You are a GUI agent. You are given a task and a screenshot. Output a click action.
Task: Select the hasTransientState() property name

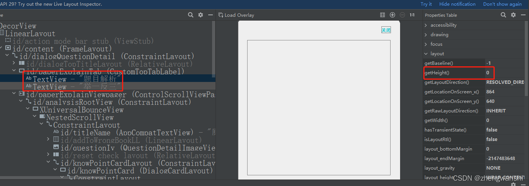(445, 130)
